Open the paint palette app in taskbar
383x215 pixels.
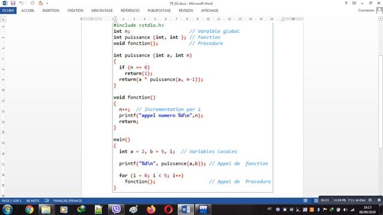pos(133,210)
